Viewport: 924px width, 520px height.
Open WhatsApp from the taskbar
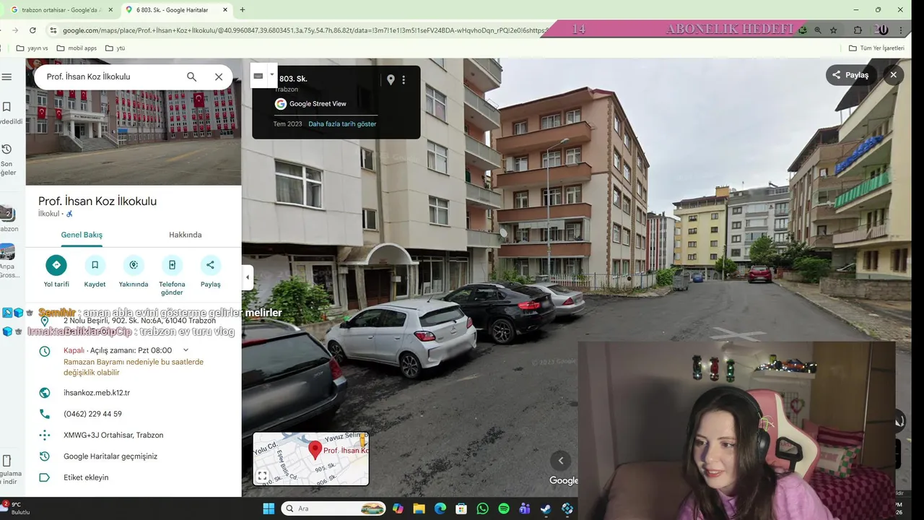(482, 508)
